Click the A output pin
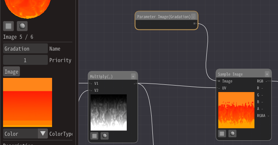The width and height of the screenshot is (278, 145). 262,109
